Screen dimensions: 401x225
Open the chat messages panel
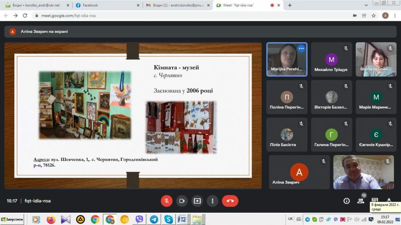point(375,200)
